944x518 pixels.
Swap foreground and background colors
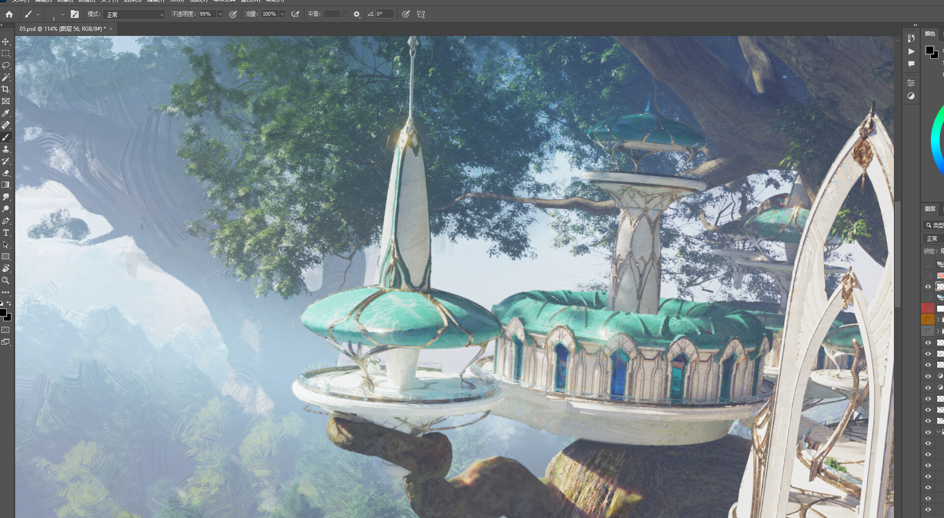pyautogui.click(x=9, y=303)
